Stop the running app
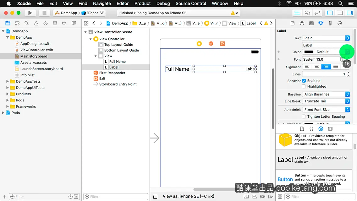 point(44,13)
